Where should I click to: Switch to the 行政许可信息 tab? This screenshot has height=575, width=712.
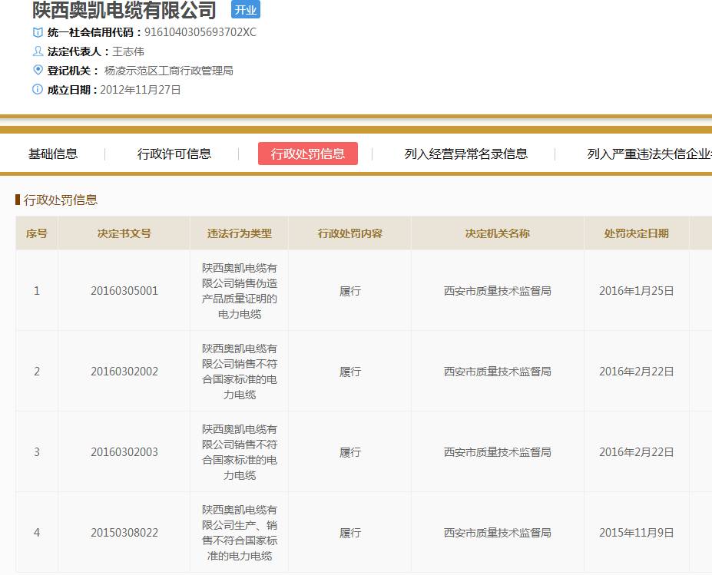point(174,154)
